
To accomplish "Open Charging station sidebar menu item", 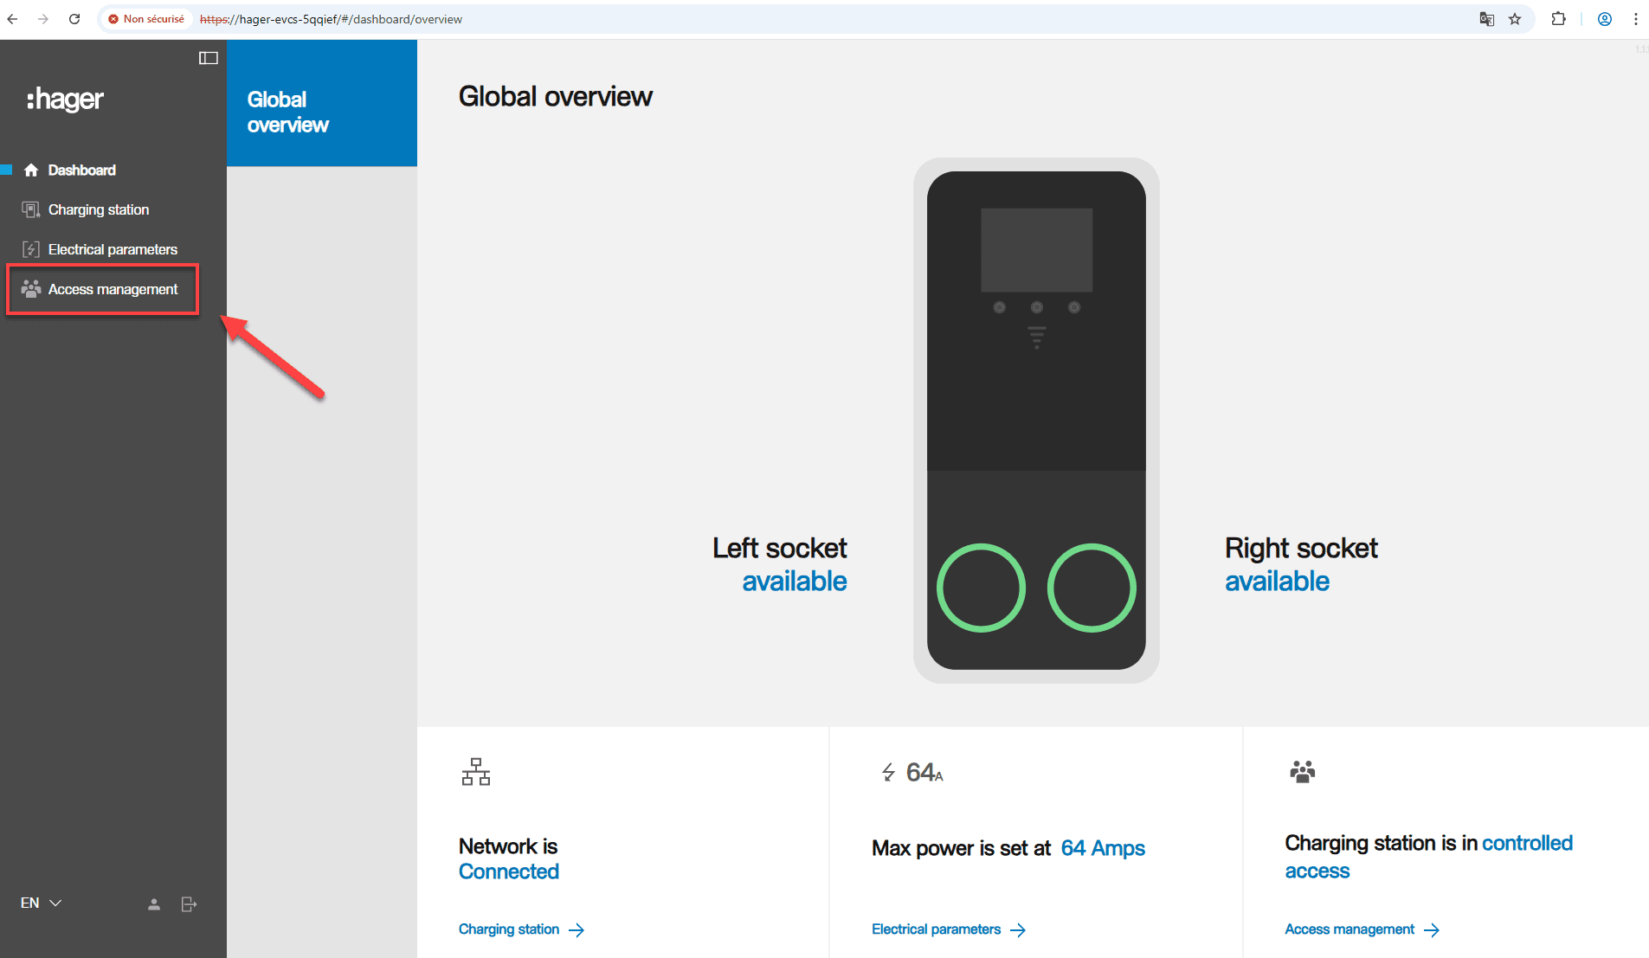I will 98,210.
